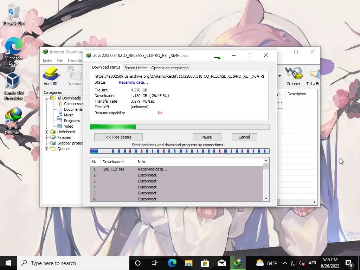The width and height of the screenshot is (360, 270).
Task: Click the Tell a Friend toolbar icon
Action: 314,76
